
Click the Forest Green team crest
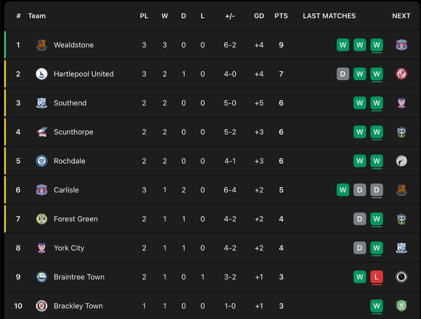42,219
